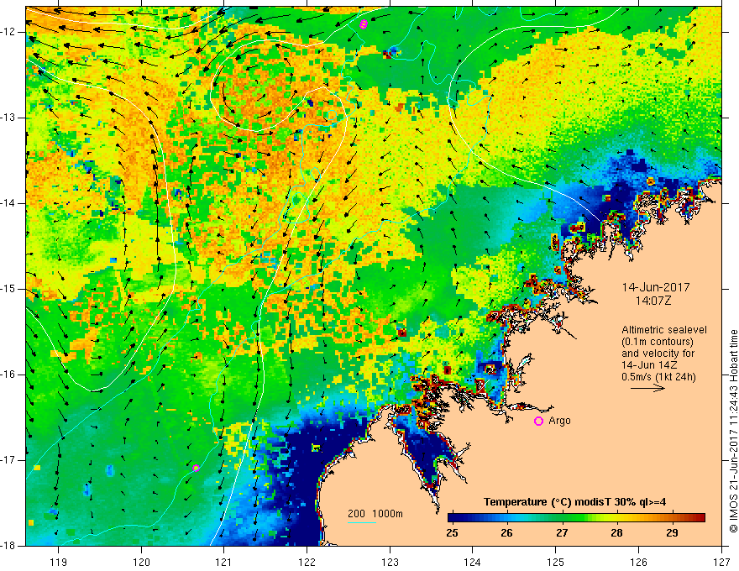Click the green section of colorbar at 27
Viewport: 739px width, 571px height.
click(562, 518)
